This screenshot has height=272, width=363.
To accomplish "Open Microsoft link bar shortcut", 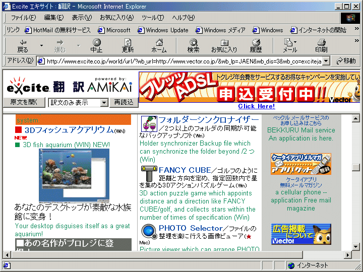I will 114,30.
